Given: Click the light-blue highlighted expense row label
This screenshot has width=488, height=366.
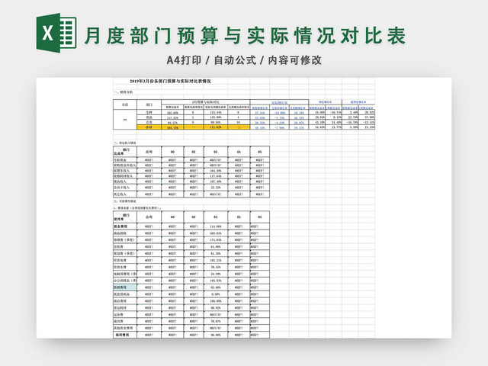Looking at the screenshot, I should (x=125, y=287).
